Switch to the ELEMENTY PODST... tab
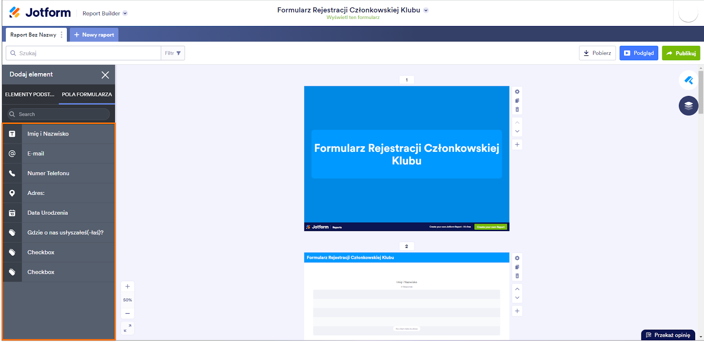Image resolution: width=704 pixels, height=342 pixels. (x=30, y=95)
